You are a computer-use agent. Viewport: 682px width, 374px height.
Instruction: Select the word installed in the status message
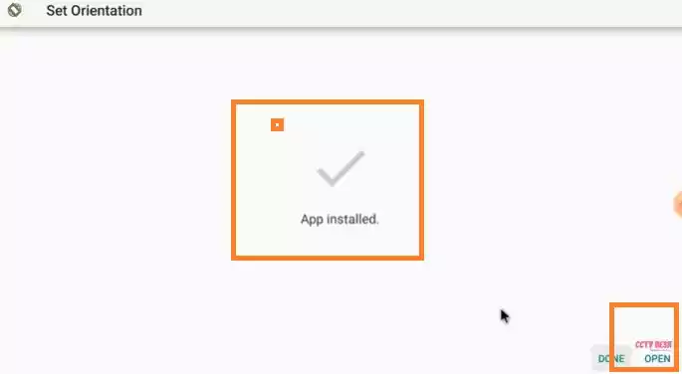point(352,220)
